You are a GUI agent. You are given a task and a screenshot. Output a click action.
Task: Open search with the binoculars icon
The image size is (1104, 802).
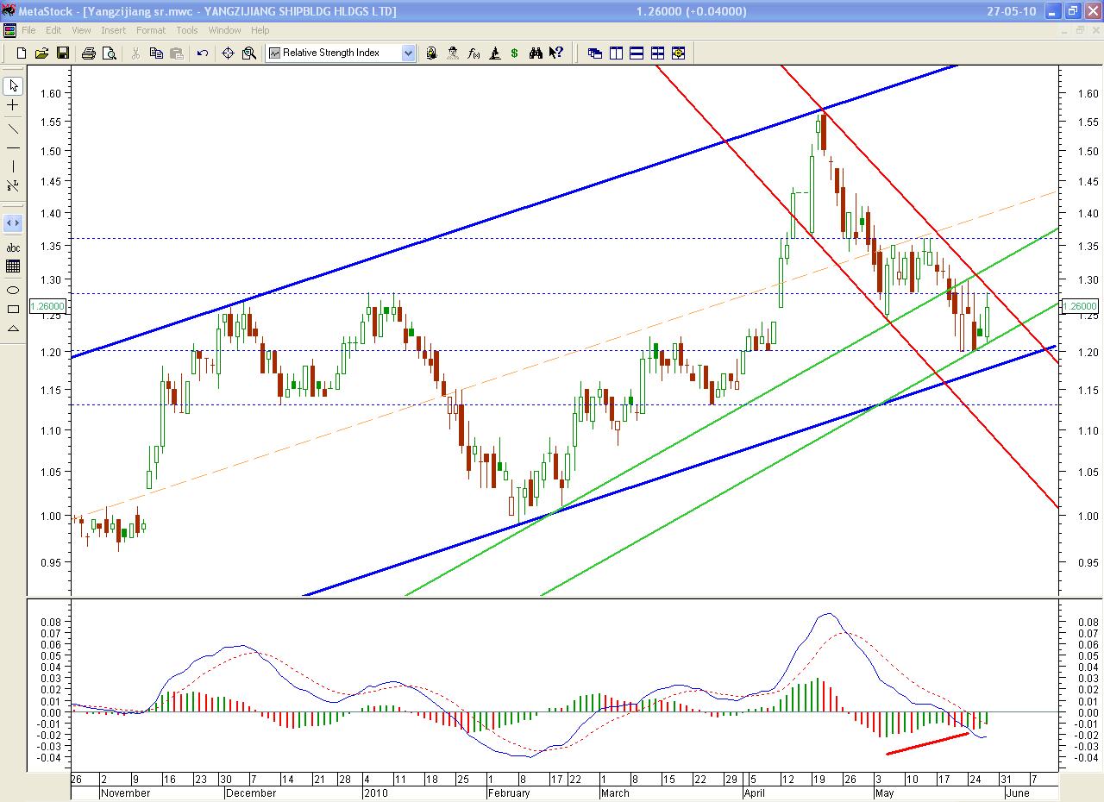(536, 53)
